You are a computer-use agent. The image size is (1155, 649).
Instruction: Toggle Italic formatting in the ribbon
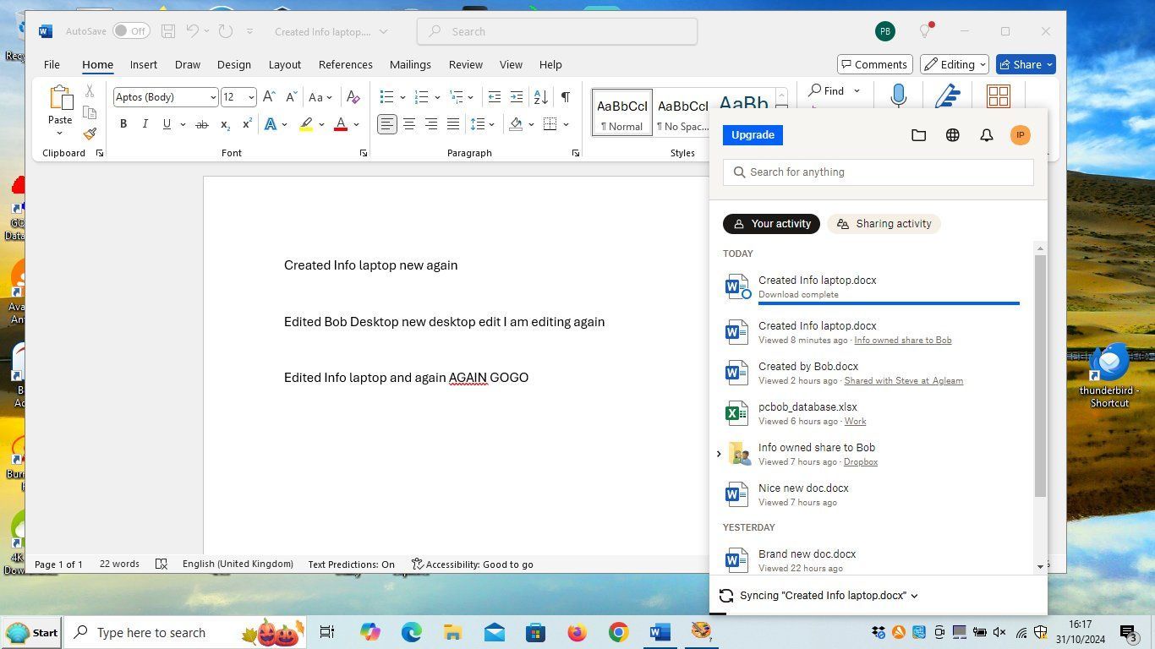click(145, 124)
